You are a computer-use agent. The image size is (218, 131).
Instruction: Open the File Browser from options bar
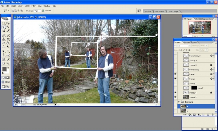pos(139,11)
